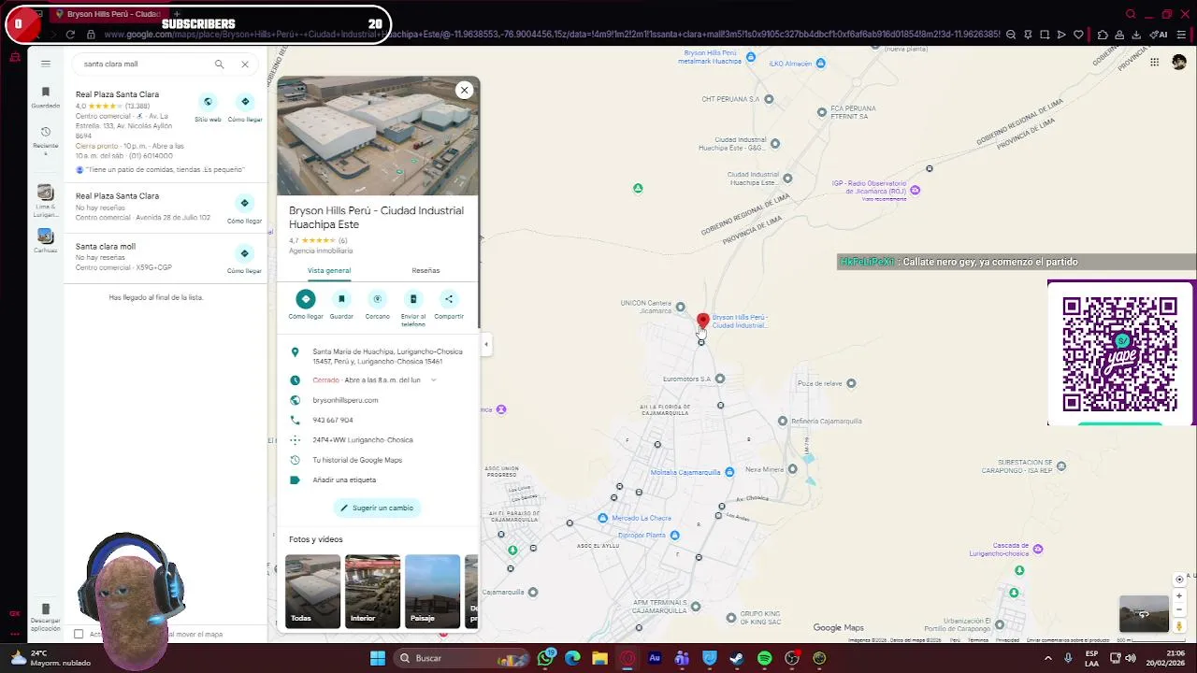Switch map layers thumbnail
The width and height of the screenshot is (1197, 673).
click(1144, 614)
